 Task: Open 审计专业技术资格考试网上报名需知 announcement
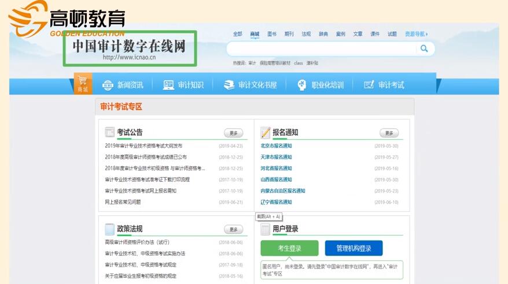[140, 191]
